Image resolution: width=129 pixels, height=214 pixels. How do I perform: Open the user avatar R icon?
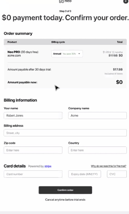click(x=125, y=1)
